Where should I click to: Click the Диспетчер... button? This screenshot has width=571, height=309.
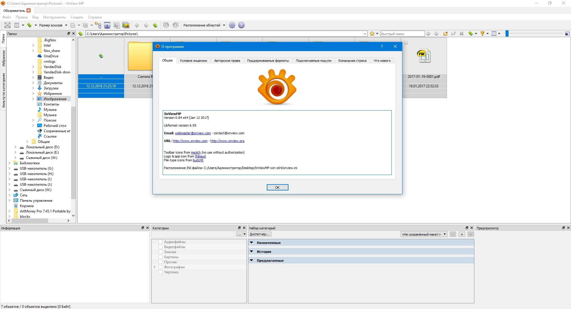[259, 234]
